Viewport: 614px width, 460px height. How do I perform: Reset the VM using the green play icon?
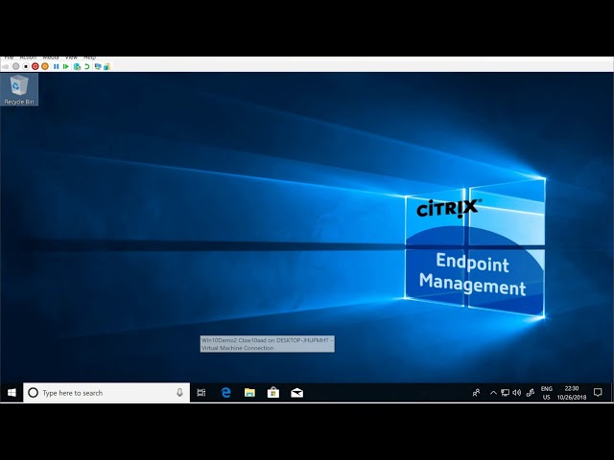[x=66, y=66]
